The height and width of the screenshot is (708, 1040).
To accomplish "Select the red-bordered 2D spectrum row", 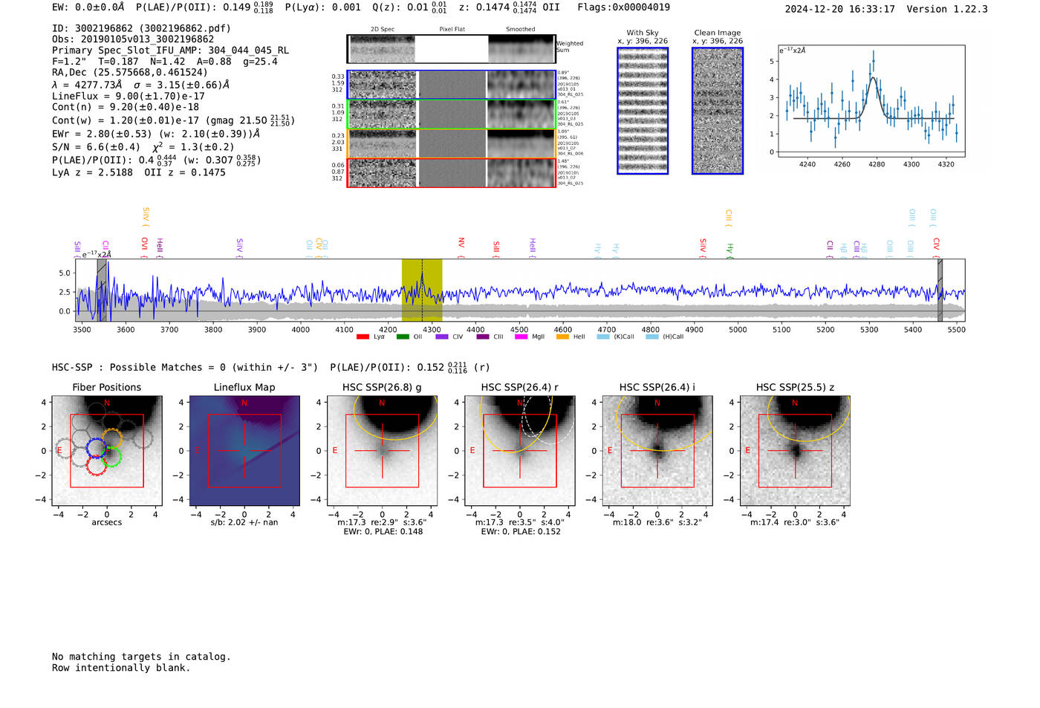I will (451, 172).
